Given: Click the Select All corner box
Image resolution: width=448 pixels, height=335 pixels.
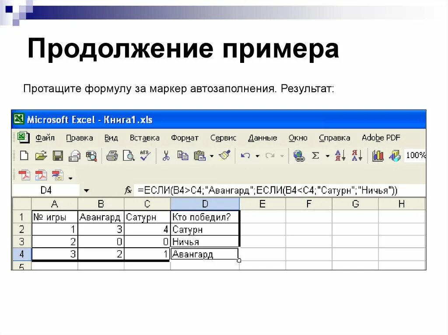Looking at the screenshot, I should pos(22,204).
